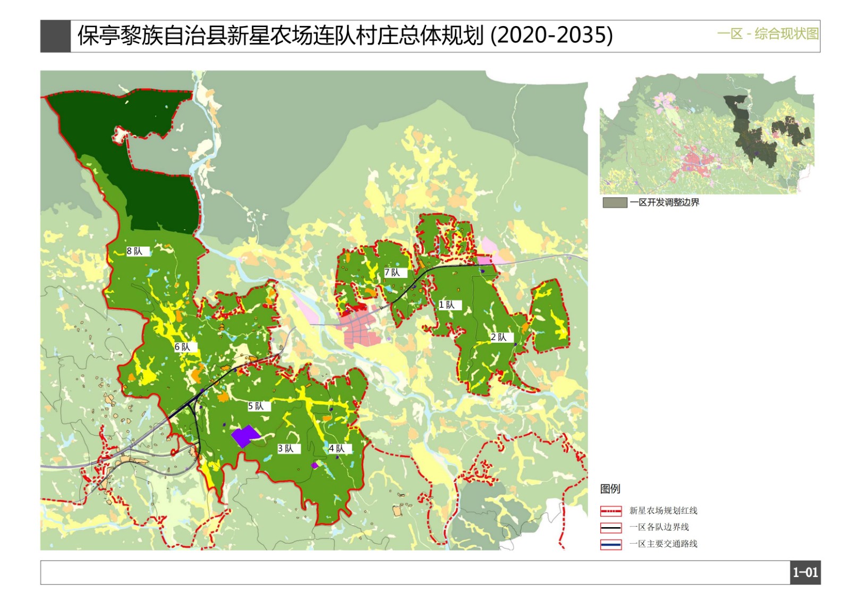Click the 一区各队边界线 legend symbol
The height and width of the screenshot is (601, 850).
(611, 528)
